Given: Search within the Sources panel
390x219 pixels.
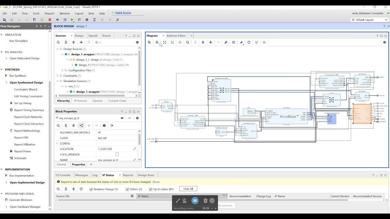Looking at the screenshot, I should (58, 42).
